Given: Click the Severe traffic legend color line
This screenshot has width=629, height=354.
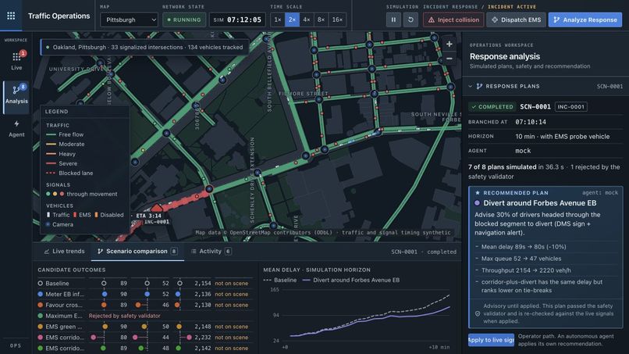Looking at the screenshot, I should tap(51, 163).
